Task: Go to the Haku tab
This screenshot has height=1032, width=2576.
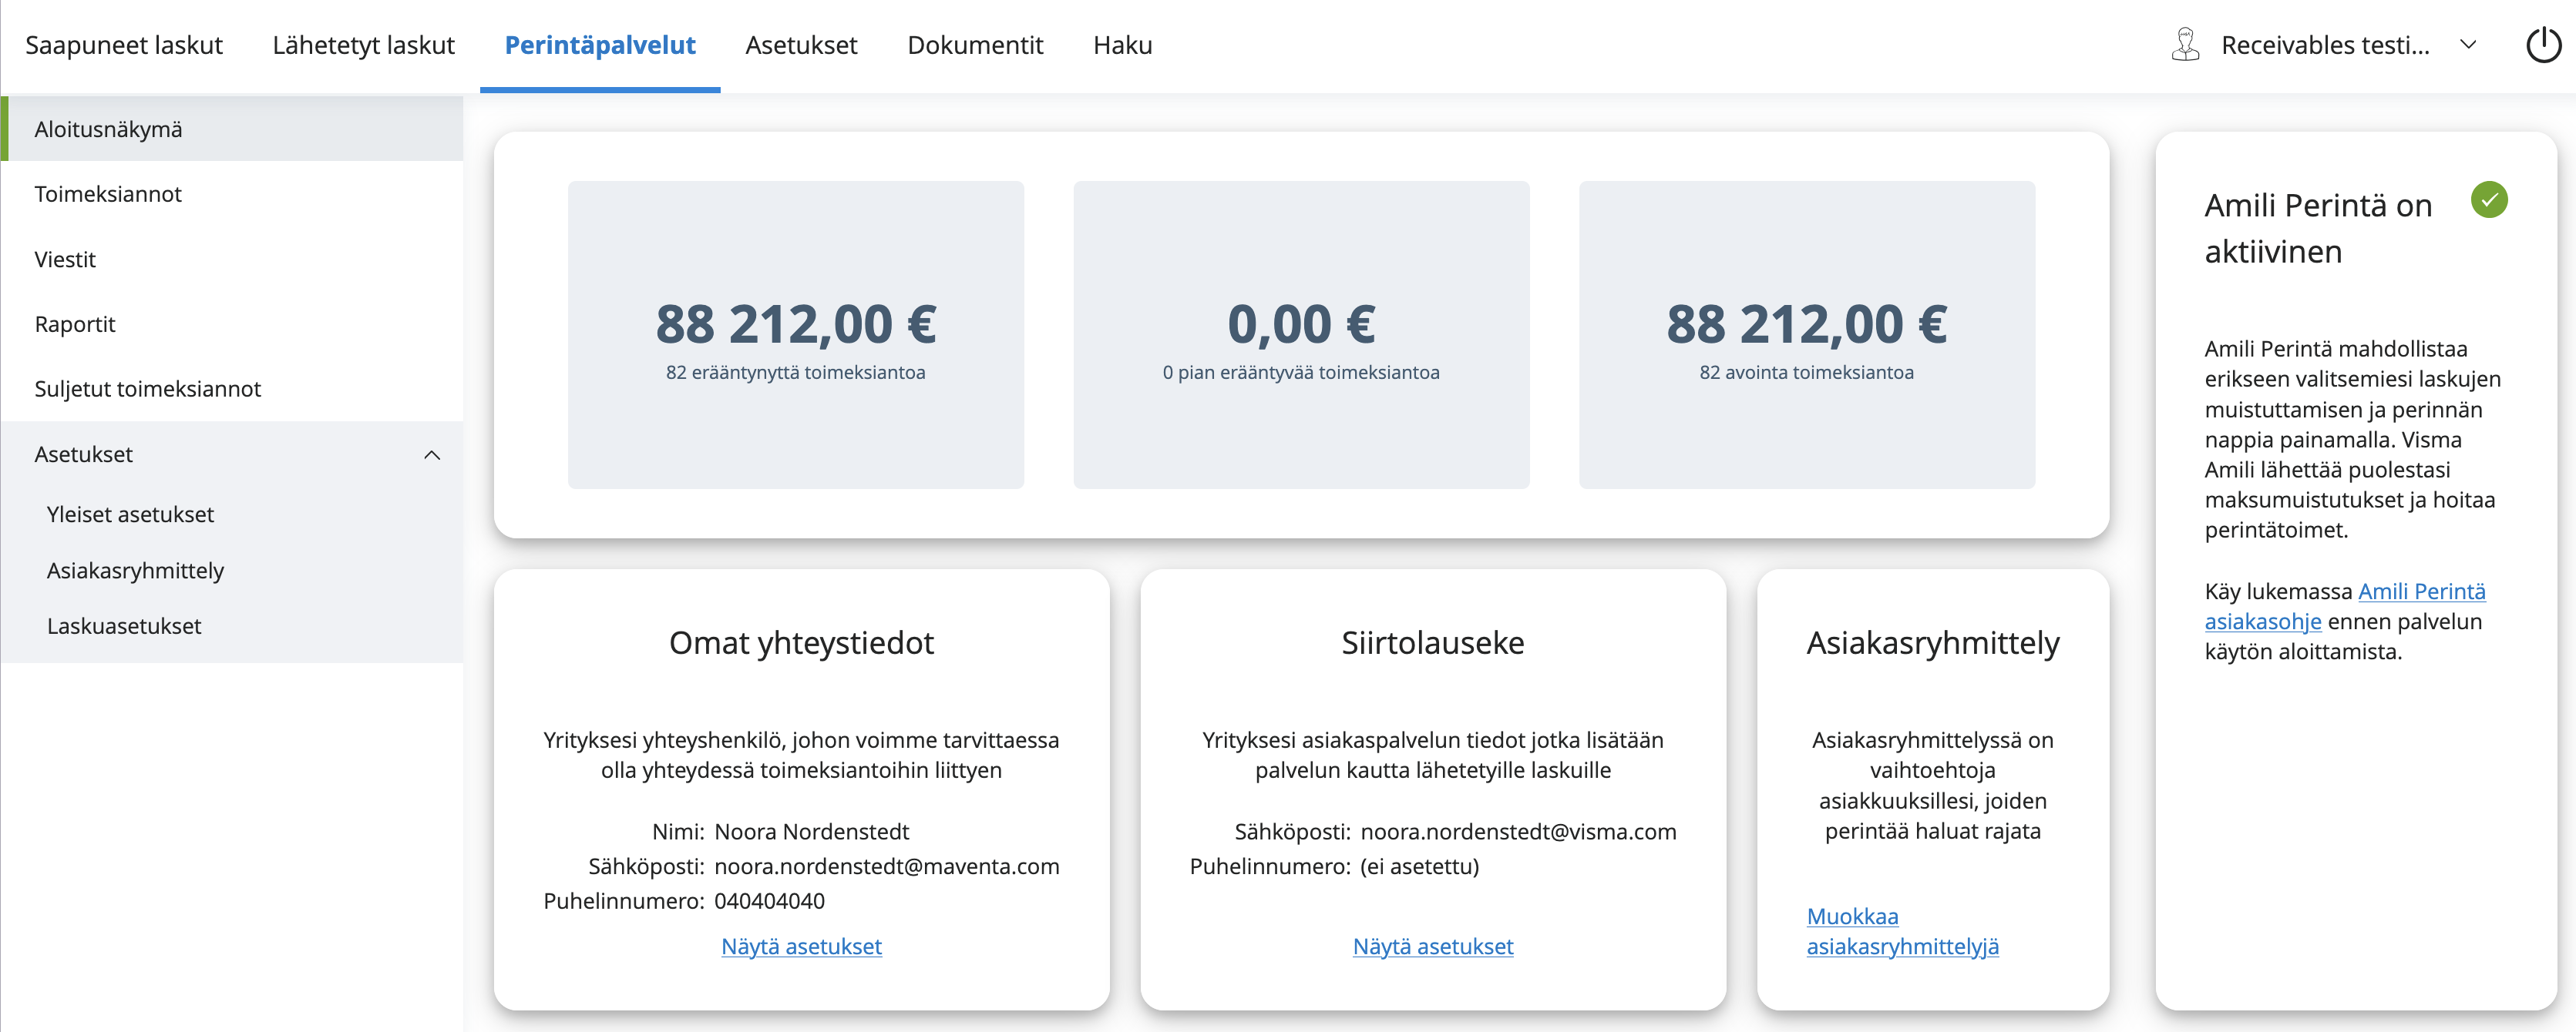Action: pos(1122,45)
